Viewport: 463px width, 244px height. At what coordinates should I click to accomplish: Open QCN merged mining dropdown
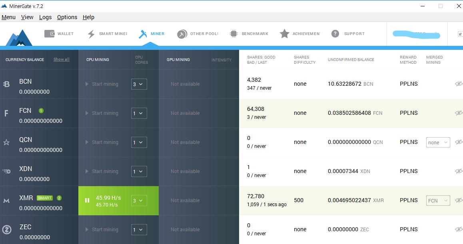click(x=438, y=142)
